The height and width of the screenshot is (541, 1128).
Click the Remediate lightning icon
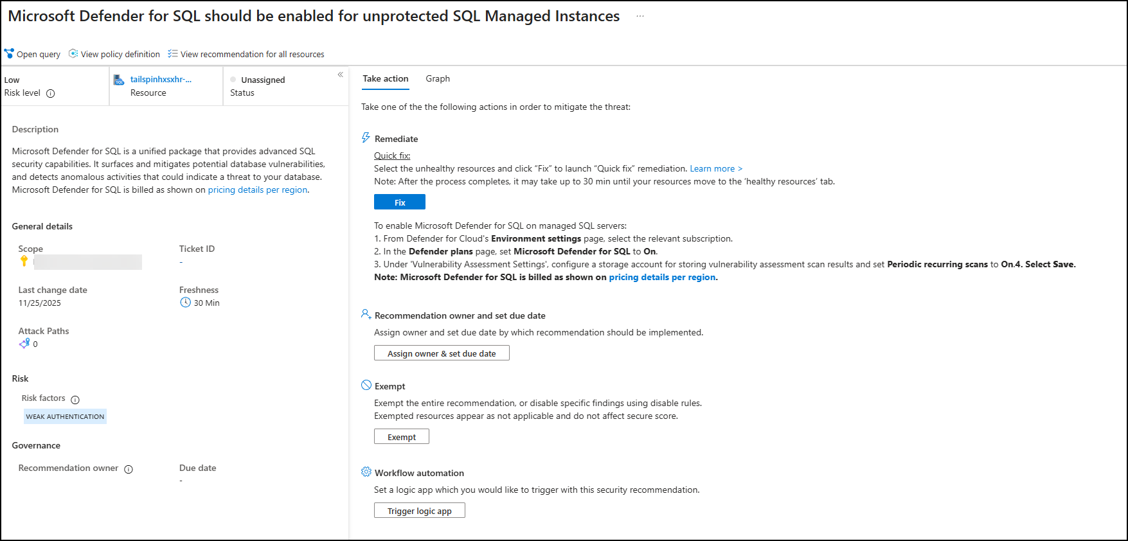click(x=366, y=137)
